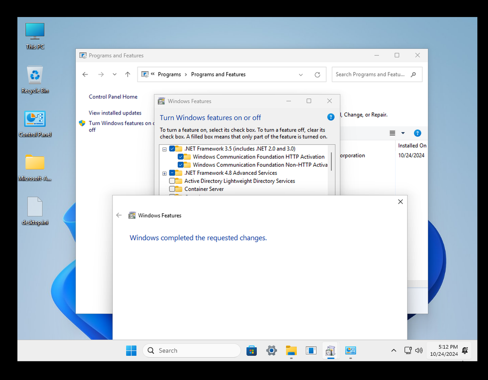Image resolution: width=488 pixels, height=380 pixels.
Task: Open File Explorer from the taskbar
Action: pyautogui.click(x=291, y=351)
